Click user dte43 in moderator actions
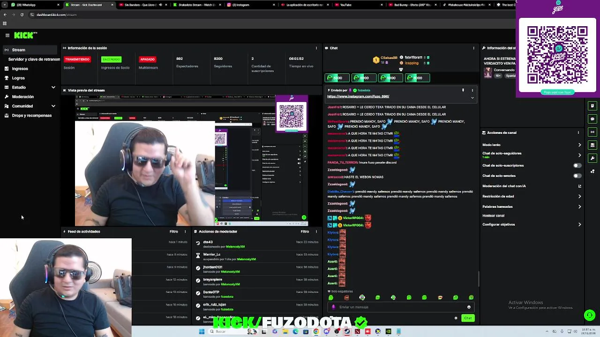The width and height of the screenshot is (600, 337). [208, 242]
